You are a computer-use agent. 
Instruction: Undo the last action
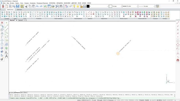tap(37, 6)
